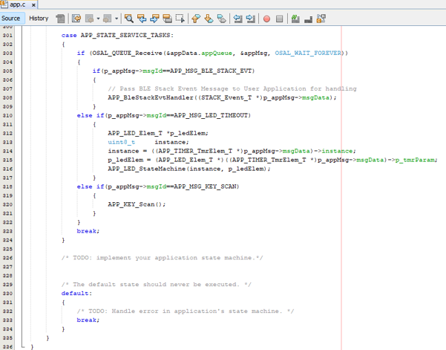Click the Find Selection magnifier icon
Viewport: 446px width, 350px height.
click(x=129, y=19)
